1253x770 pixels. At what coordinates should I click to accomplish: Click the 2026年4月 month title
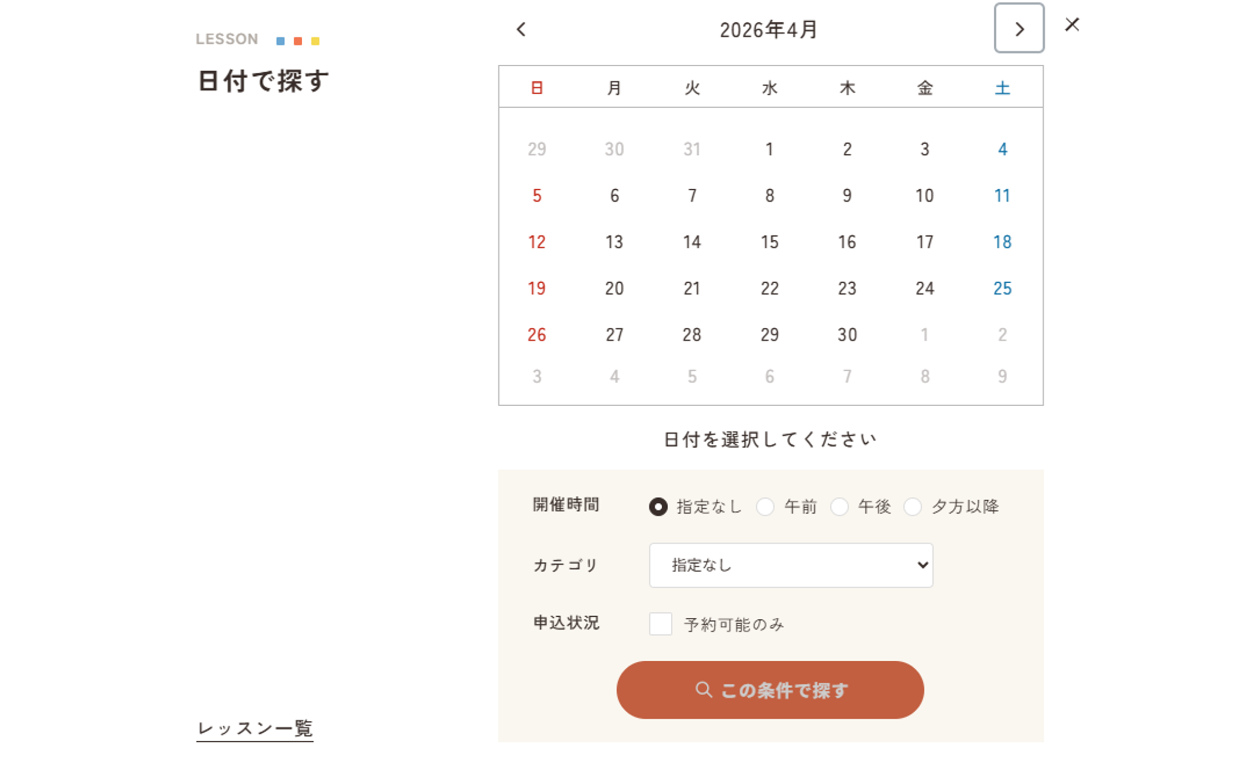[769, 29]
